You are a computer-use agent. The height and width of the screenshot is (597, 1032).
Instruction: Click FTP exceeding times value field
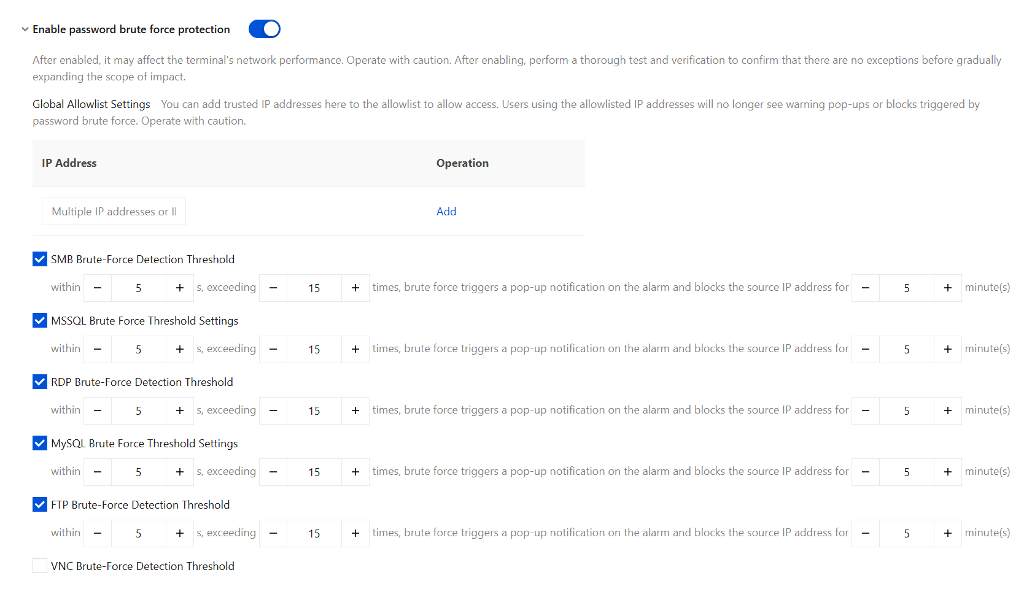click(x=314, y=533)
